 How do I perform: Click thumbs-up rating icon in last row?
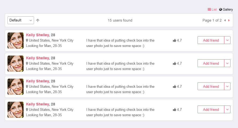(174, 110)
